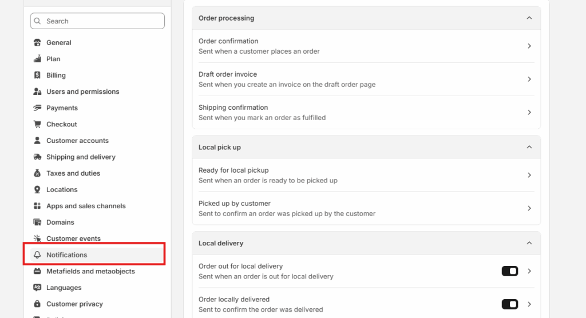Screen dimensions: 586x318
Task: Collapse the Local pick up section
Action: pyautogui.click(x=529, y=148)
